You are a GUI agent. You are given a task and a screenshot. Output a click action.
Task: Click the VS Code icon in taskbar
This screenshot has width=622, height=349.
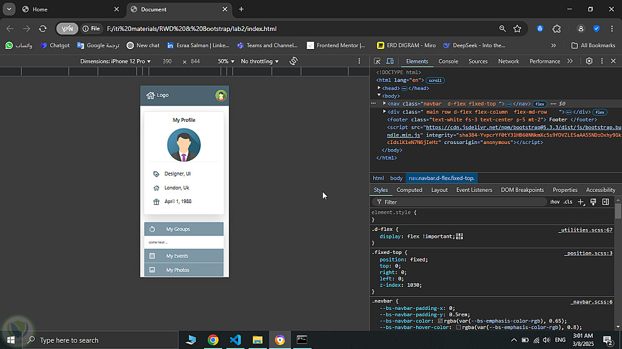(235, 340)
